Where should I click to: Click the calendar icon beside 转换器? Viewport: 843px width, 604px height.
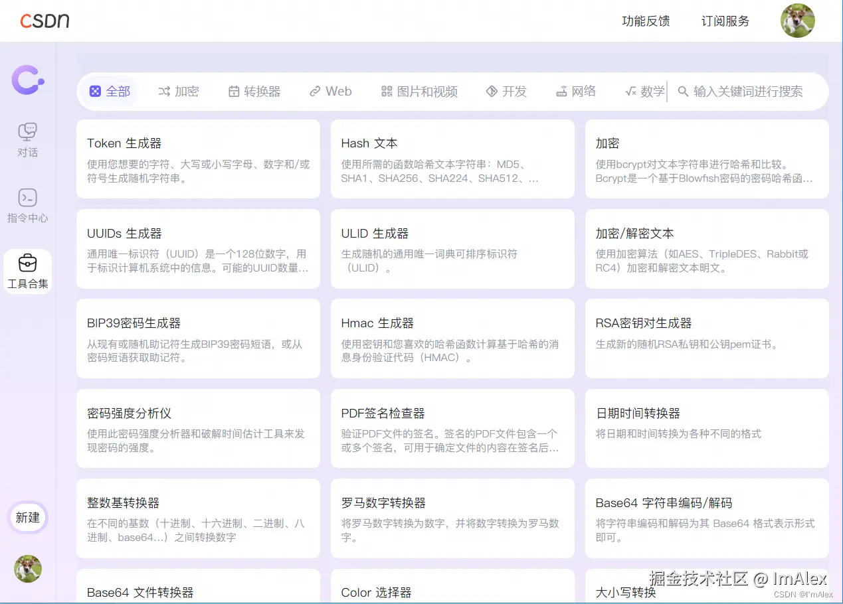(x=234, y=92)
